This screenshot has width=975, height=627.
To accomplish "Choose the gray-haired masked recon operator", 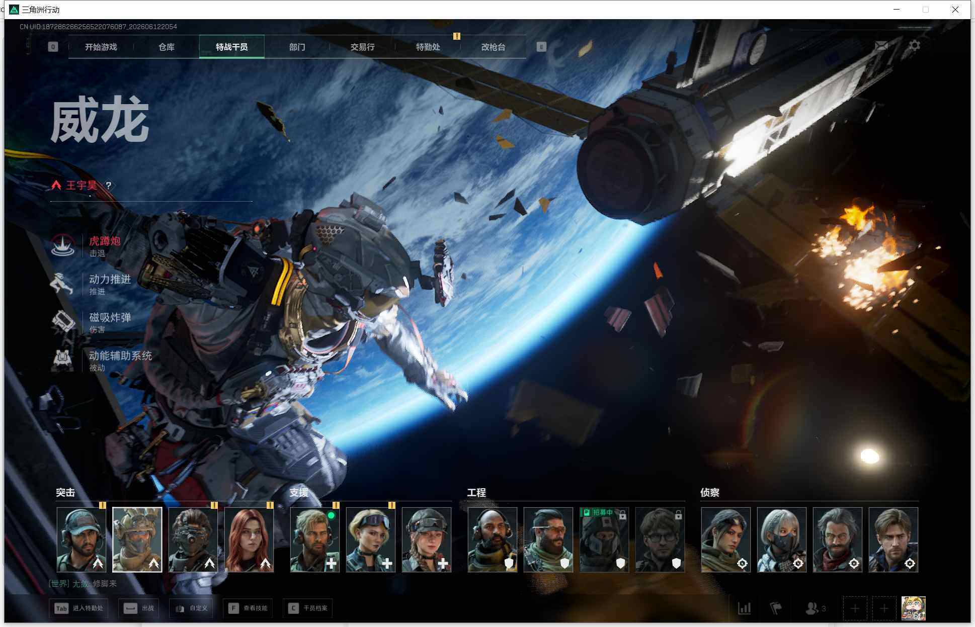I will (781, 540).
